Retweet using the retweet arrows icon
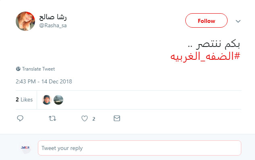255x160 pixels. (x=52, y=118)
